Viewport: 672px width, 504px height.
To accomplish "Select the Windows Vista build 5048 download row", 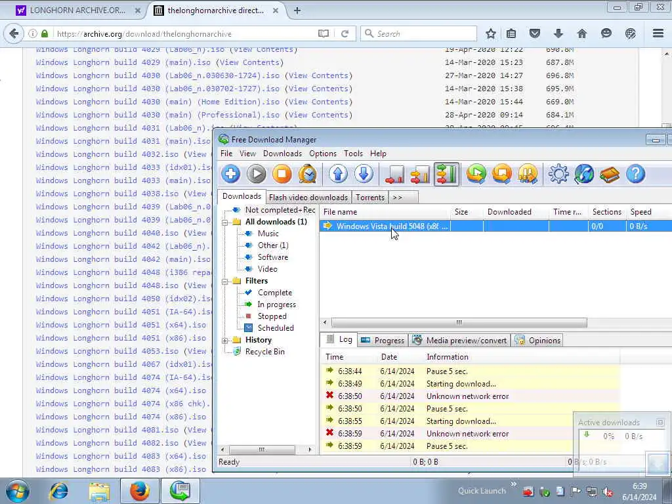I will tap(495, 226).
